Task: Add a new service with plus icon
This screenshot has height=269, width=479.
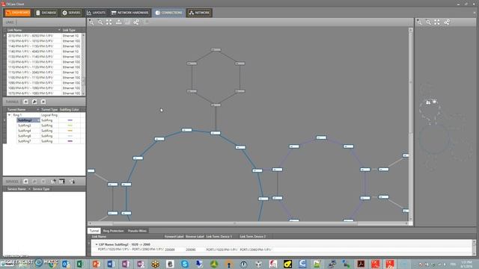Action: (x=26, y=181)
